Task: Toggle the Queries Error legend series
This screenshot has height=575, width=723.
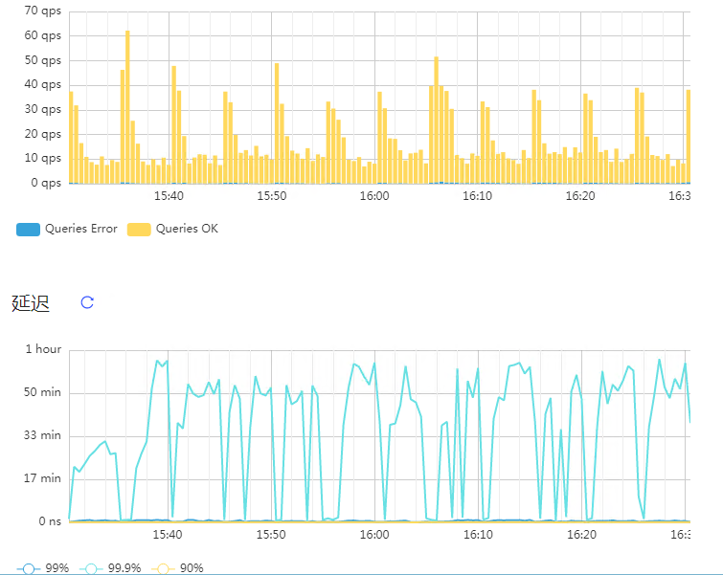Action: [67, 229]
